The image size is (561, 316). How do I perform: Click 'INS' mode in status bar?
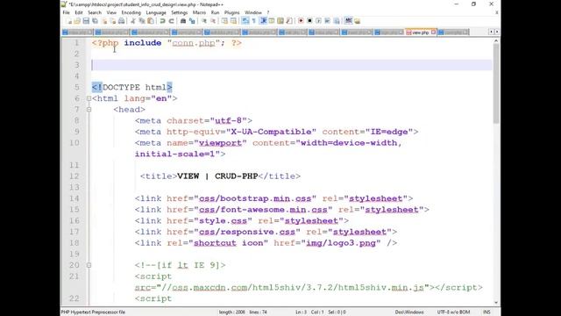click(x=486, y=312)
